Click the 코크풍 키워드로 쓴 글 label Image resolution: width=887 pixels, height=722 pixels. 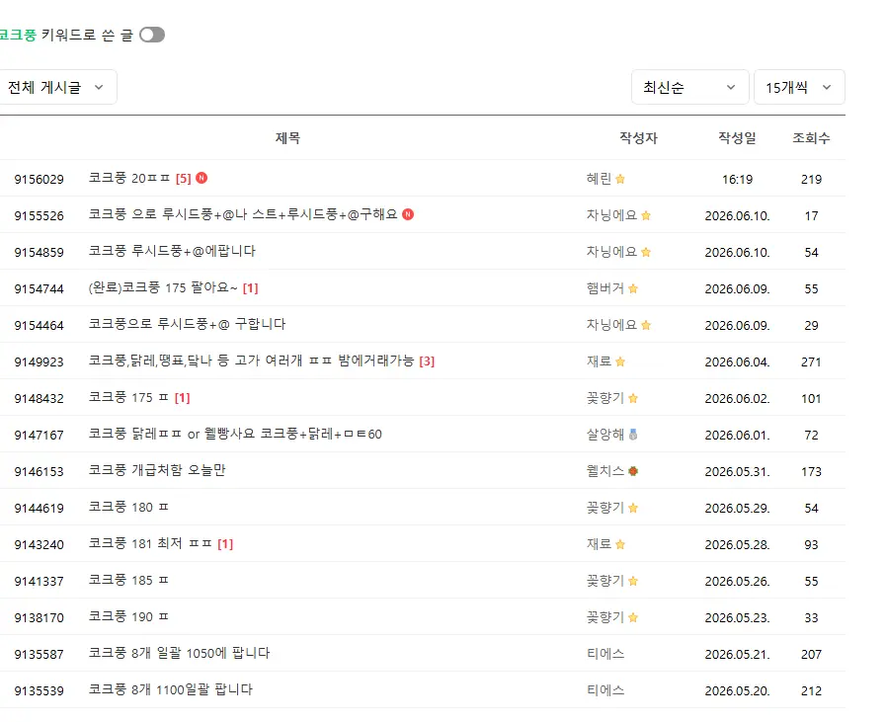pos(66,36)
